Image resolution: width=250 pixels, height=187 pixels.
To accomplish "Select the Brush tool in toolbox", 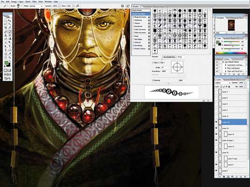I will (x=10, y=32).
